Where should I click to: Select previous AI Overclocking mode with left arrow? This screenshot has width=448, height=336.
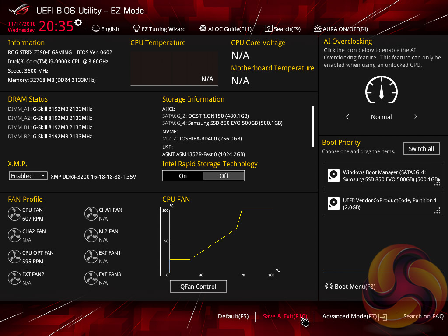click(347, 117)
